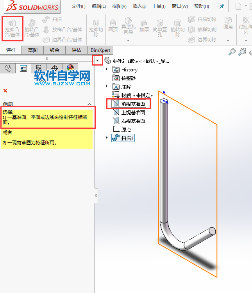The height and width of the screenshot is (293, 252).
Task: Click the 圆角 fillet tool
Action: 228,23
